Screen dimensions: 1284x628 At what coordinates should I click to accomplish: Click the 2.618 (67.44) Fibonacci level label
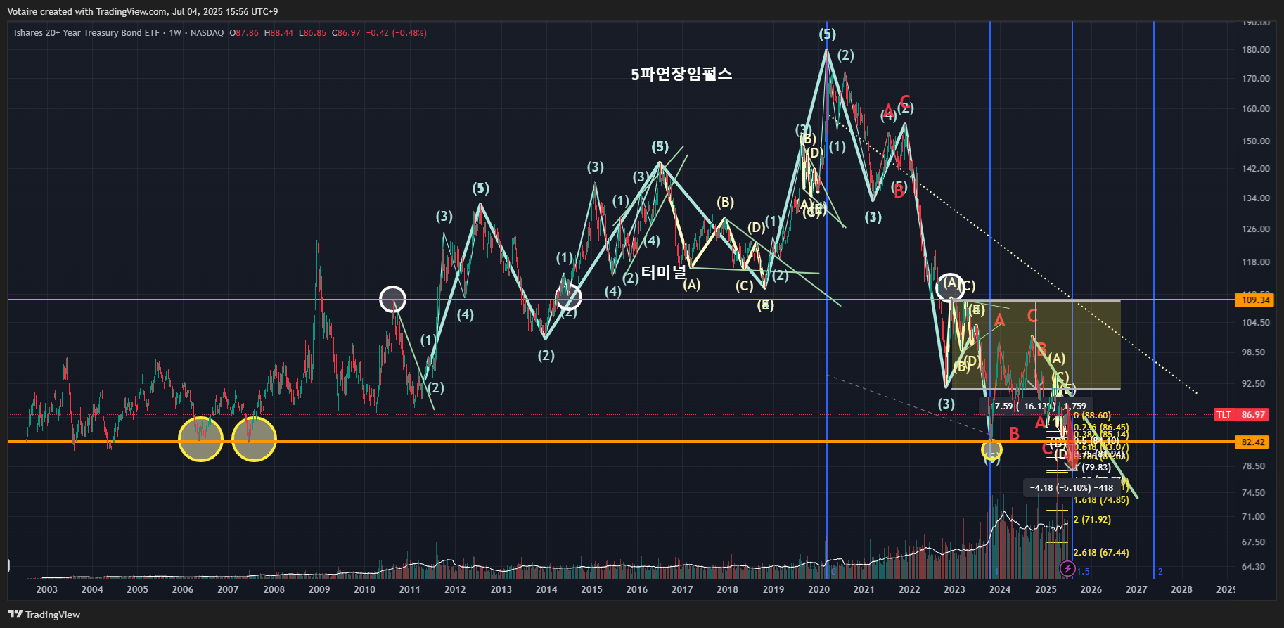click(1101, 553)
